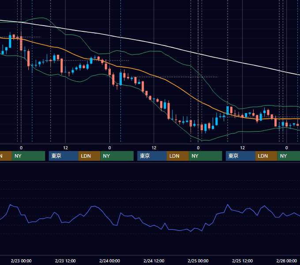Viewport: 300px width, 265px height.
Task: Select the 2/24 00:00 date label
Action: 109,261
